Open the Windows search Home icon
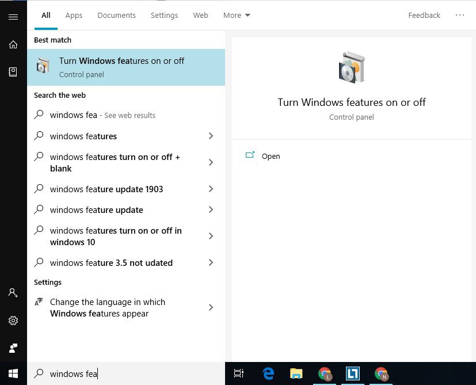The image size is (476, 385). tap(13, 44)
